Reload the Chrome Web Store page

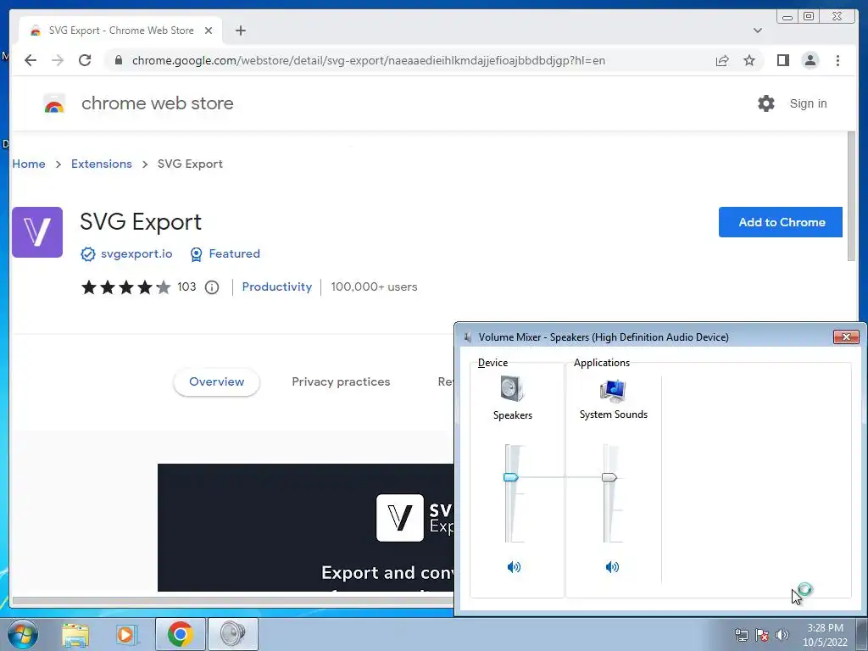tap(85, 60)
